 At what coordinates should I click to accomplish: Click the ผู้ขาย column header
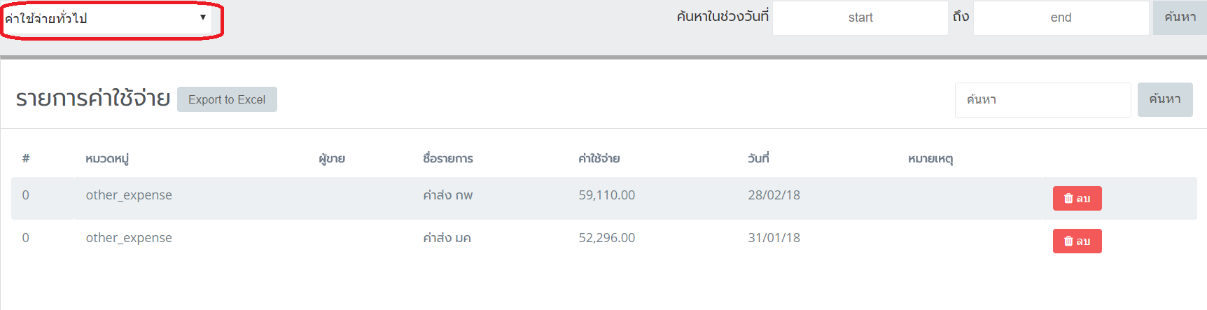332,159
